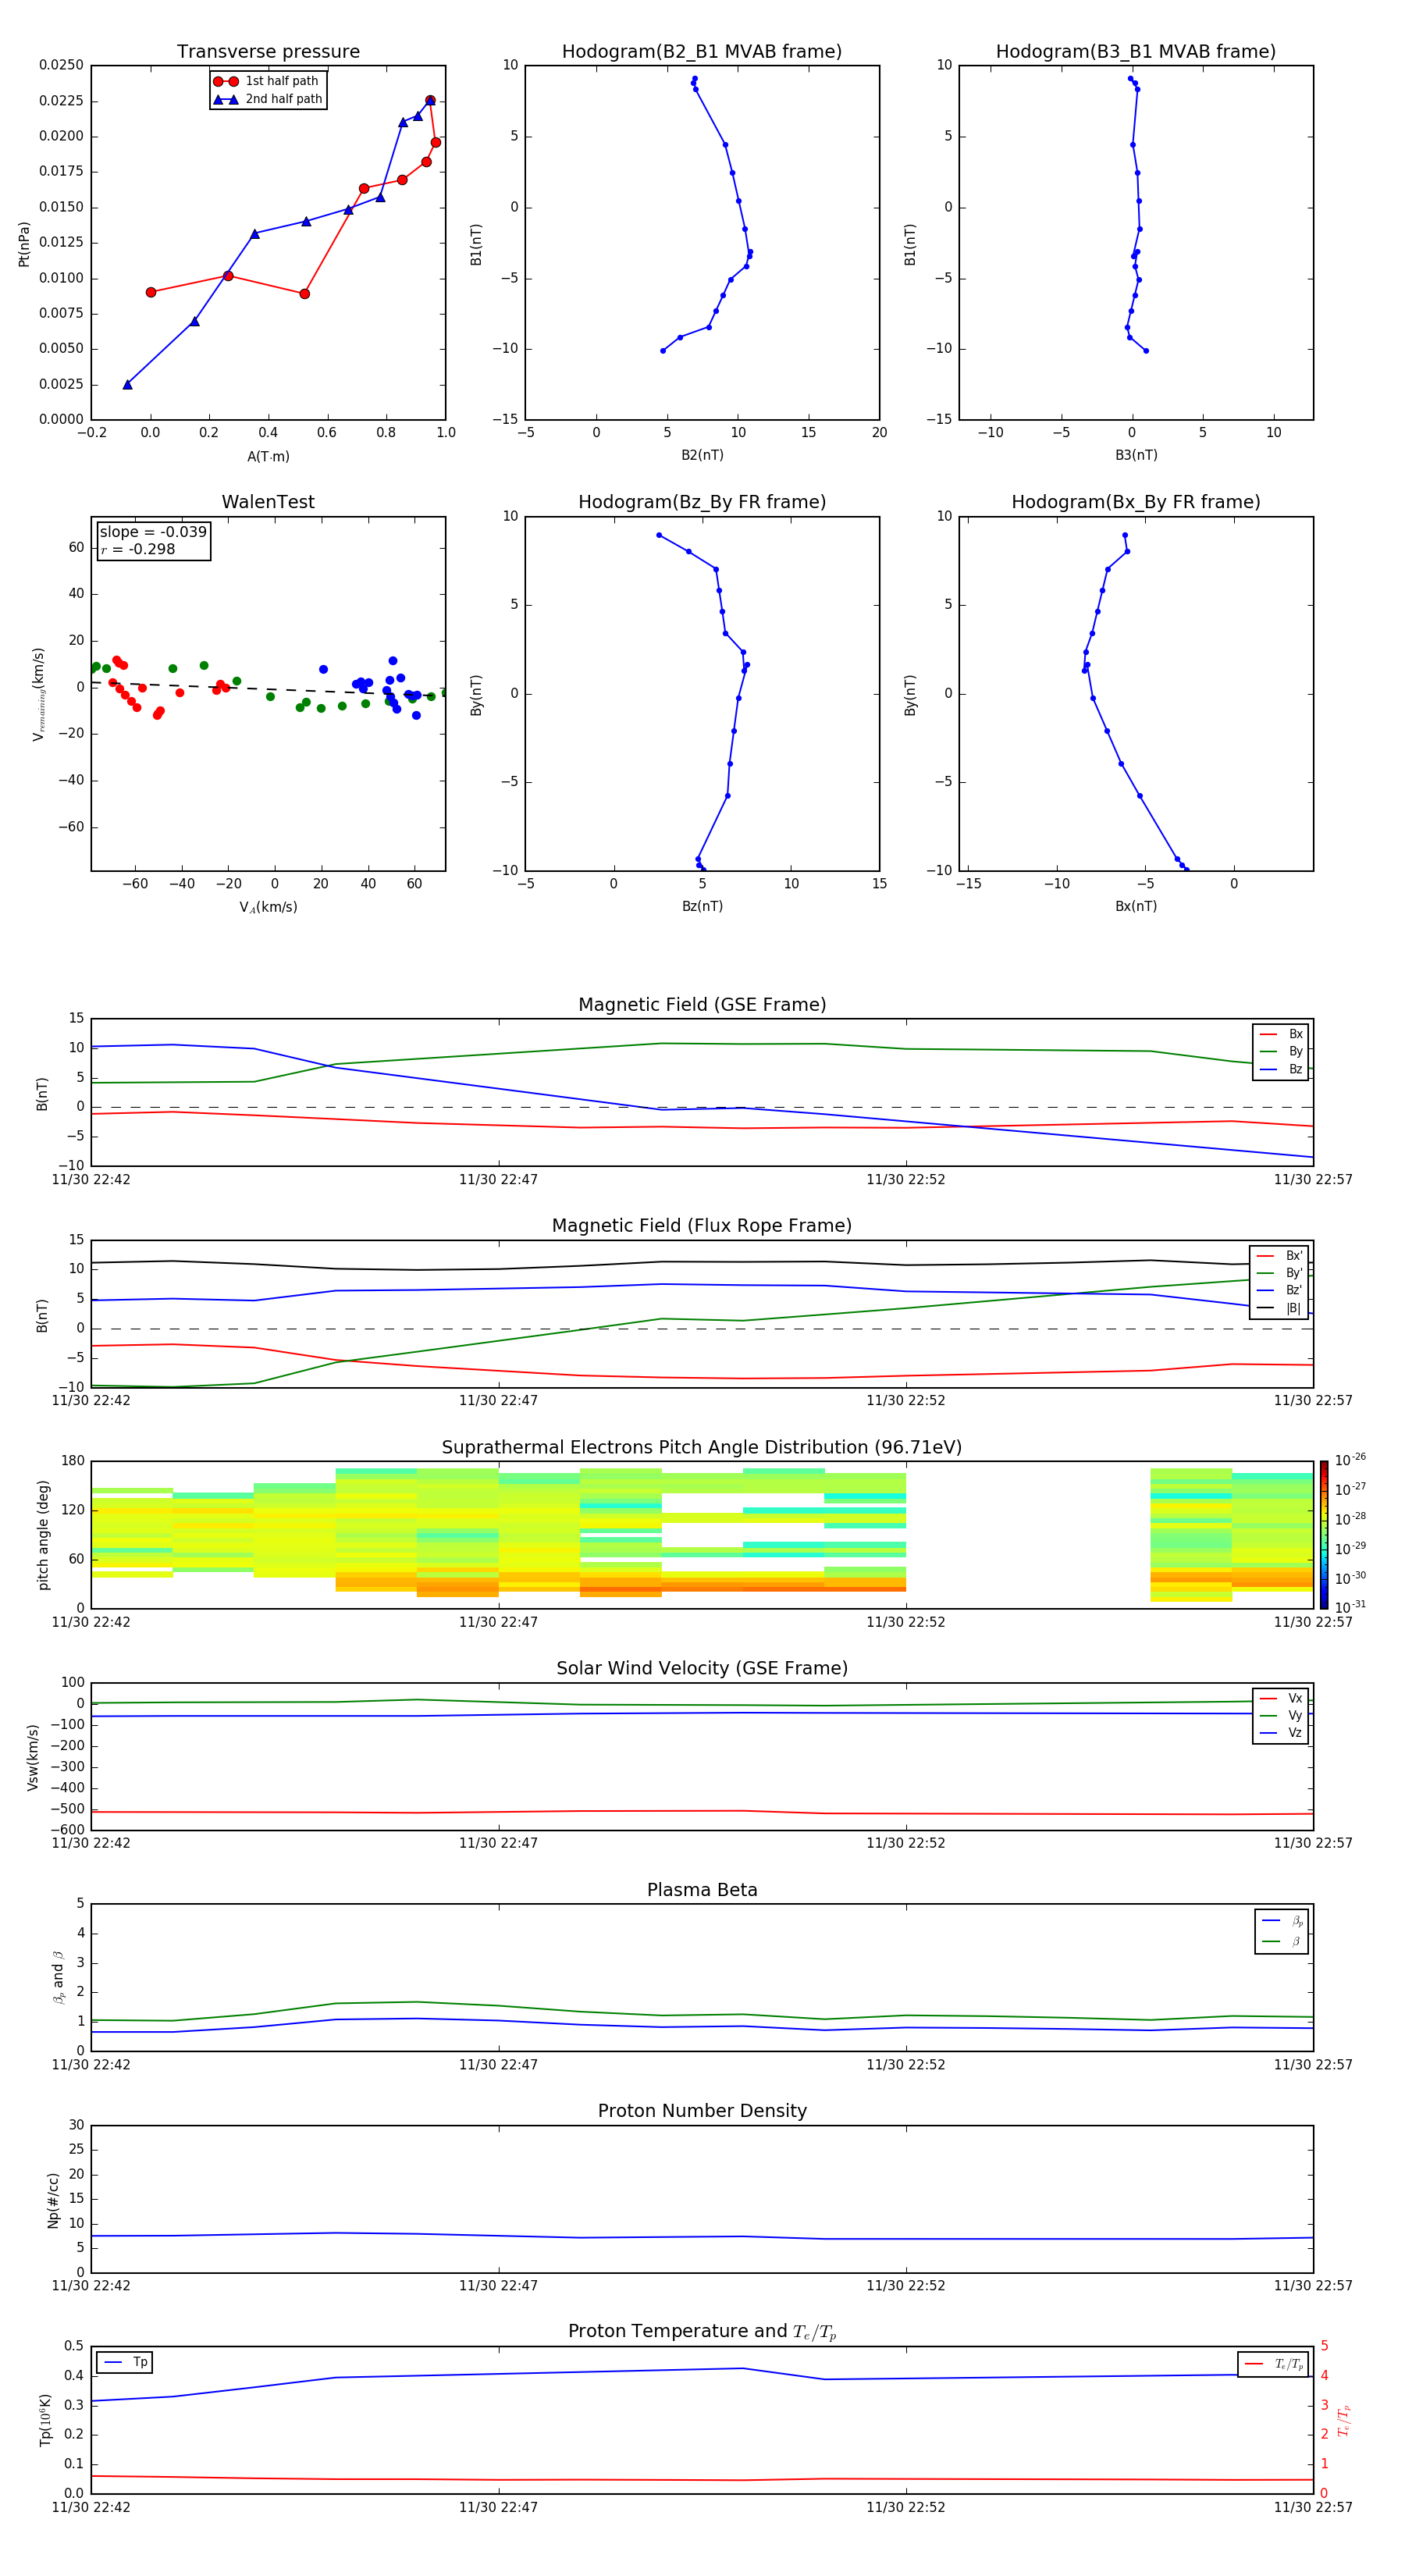The width and height of the screenshot is (1405, 2576).
Task: Click the 'Vsw(km/s)' y-axis label
Action: (x=33, y=1757)
